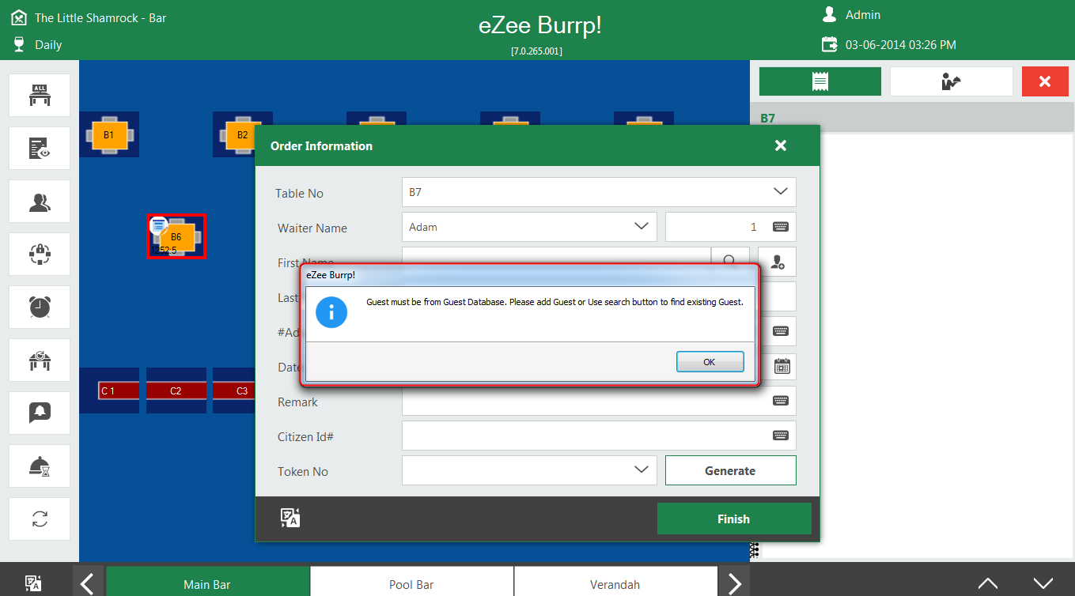Click the B7 label in order panel
Viewport: 1075px width, 596px height.
[x=767, y=118]
